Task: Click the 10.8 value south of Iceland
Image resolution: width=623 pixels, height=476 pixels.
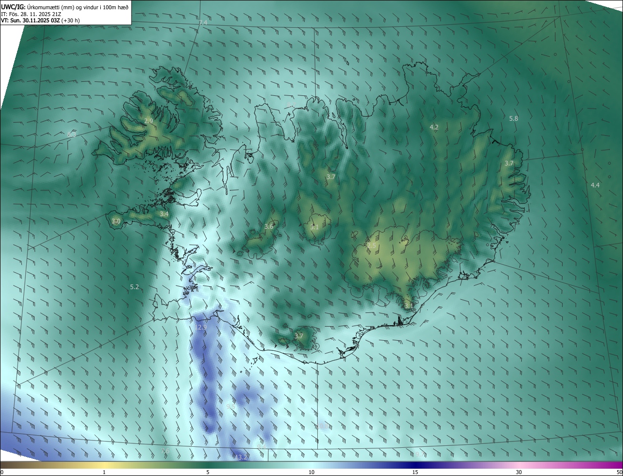Action: click(x=323, y=426)
